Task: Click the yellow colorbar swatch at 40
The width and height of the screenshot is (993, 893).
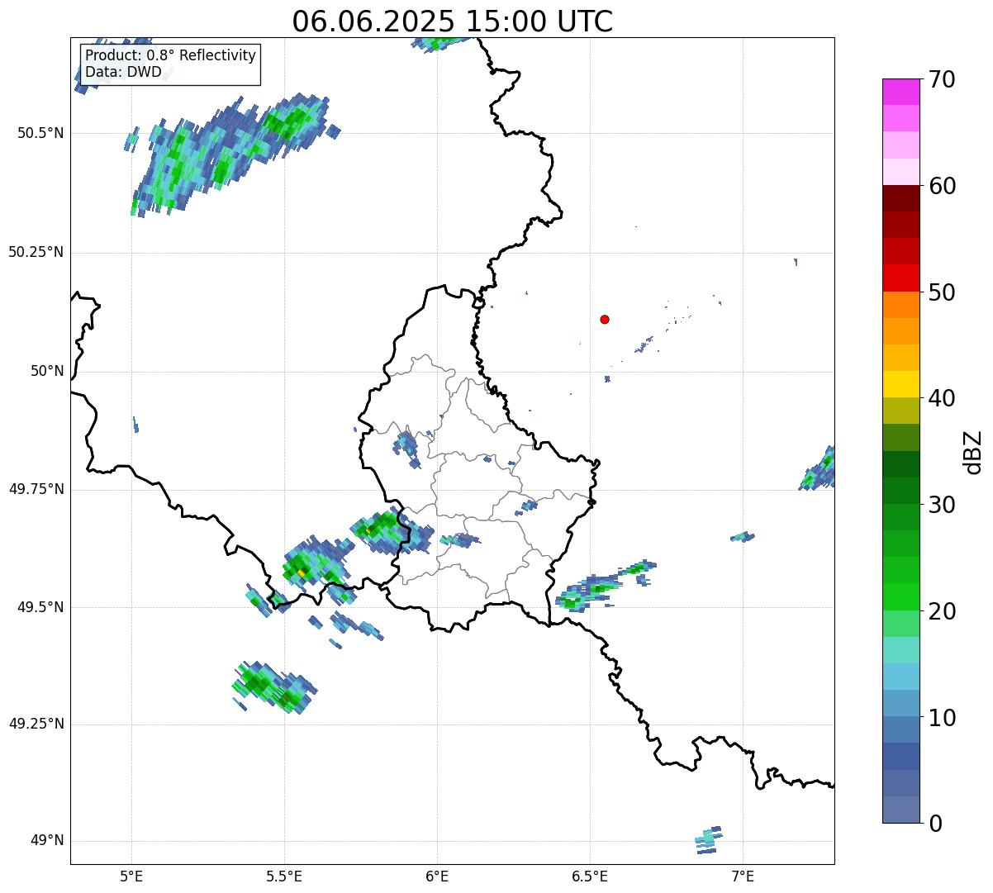Action: 901,384
